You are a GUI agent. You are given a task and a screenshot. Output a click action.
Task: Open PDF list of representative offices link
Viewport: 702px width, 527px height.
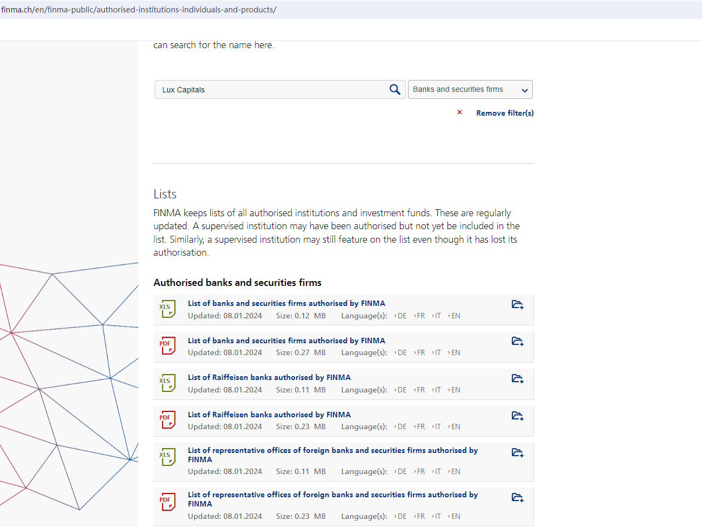332,495
